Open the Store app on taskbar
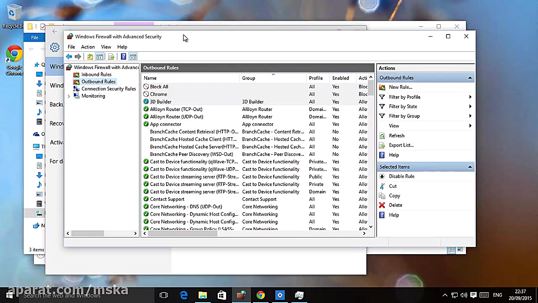The width and height of the screenshot is (538, 303). 222,295
